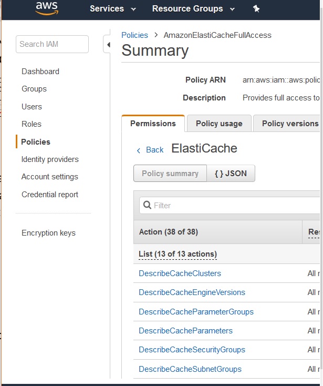The image size is (323, 386).
Task: Select the Permissions tab
Action: 153,124
